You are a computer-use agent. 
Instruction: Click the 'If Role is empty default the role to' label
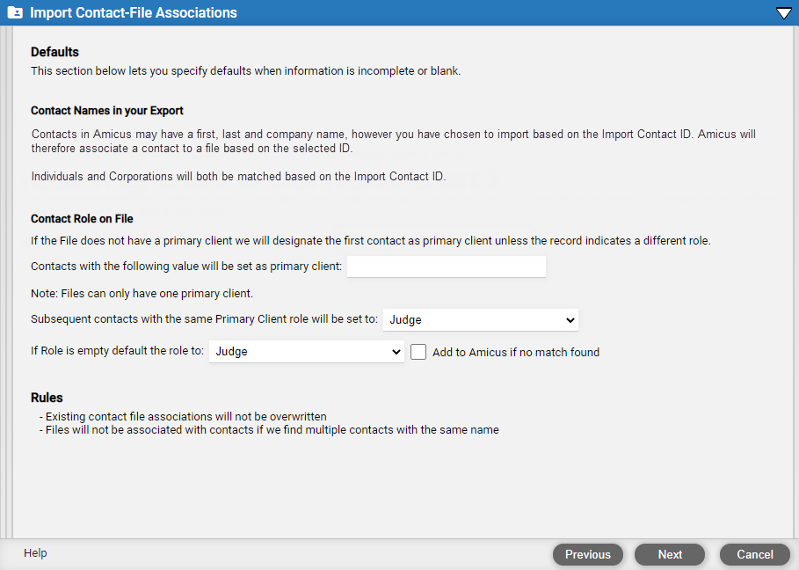point(117,351)
